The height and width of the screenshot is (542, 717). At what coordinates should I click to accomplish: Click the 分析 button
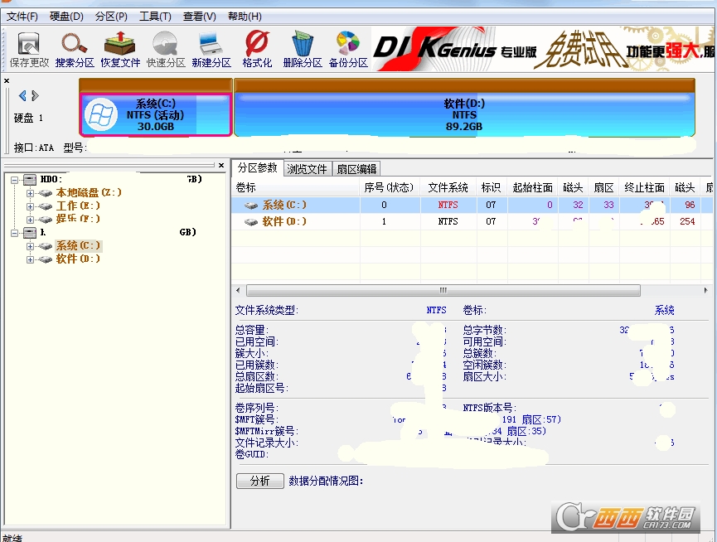pyautogui.click(x=259, y=481)
